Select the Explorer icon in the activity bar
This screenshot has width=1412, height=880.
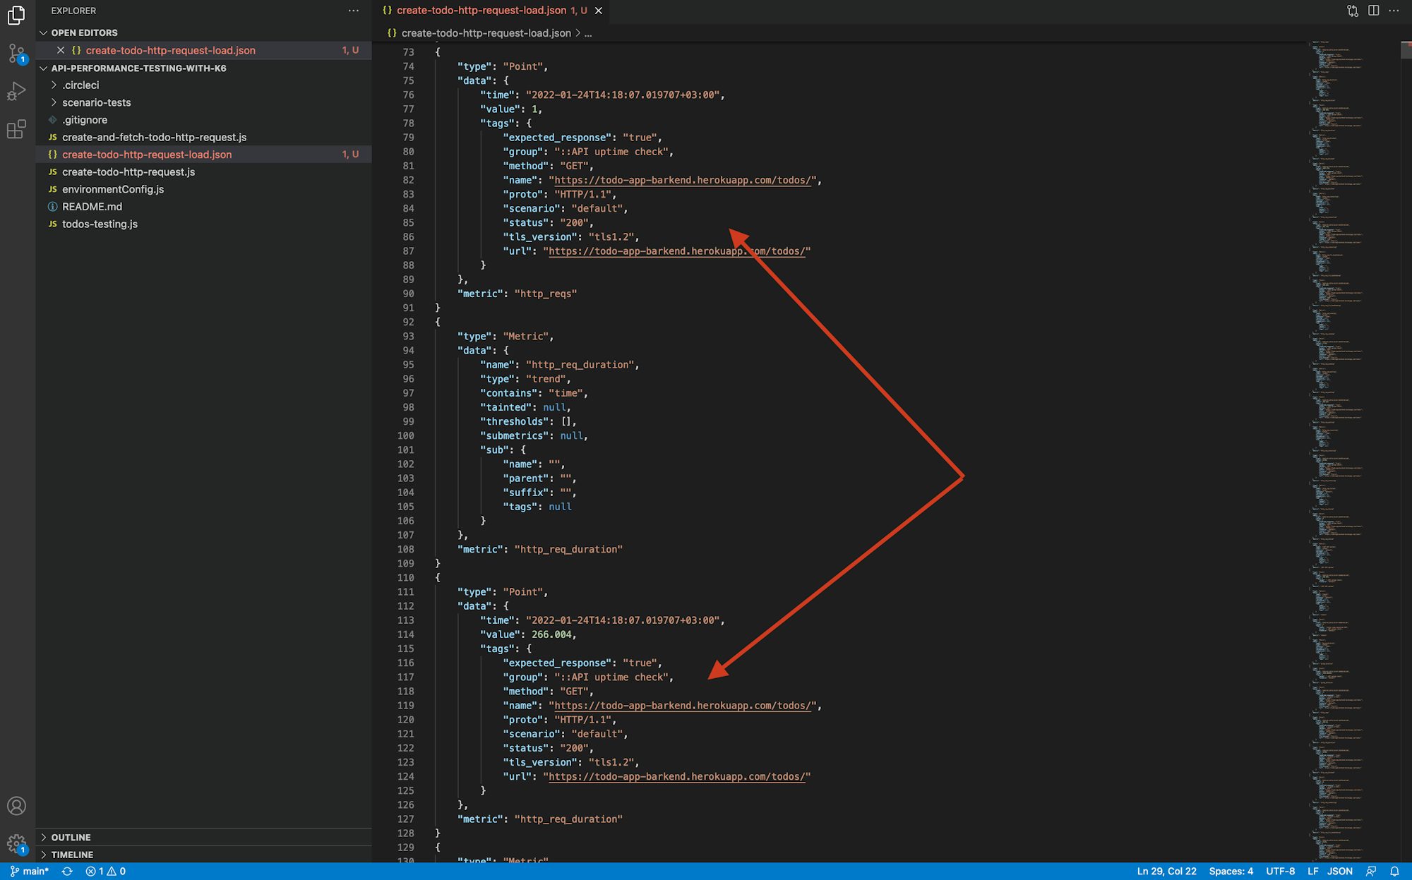pos(16,16)
